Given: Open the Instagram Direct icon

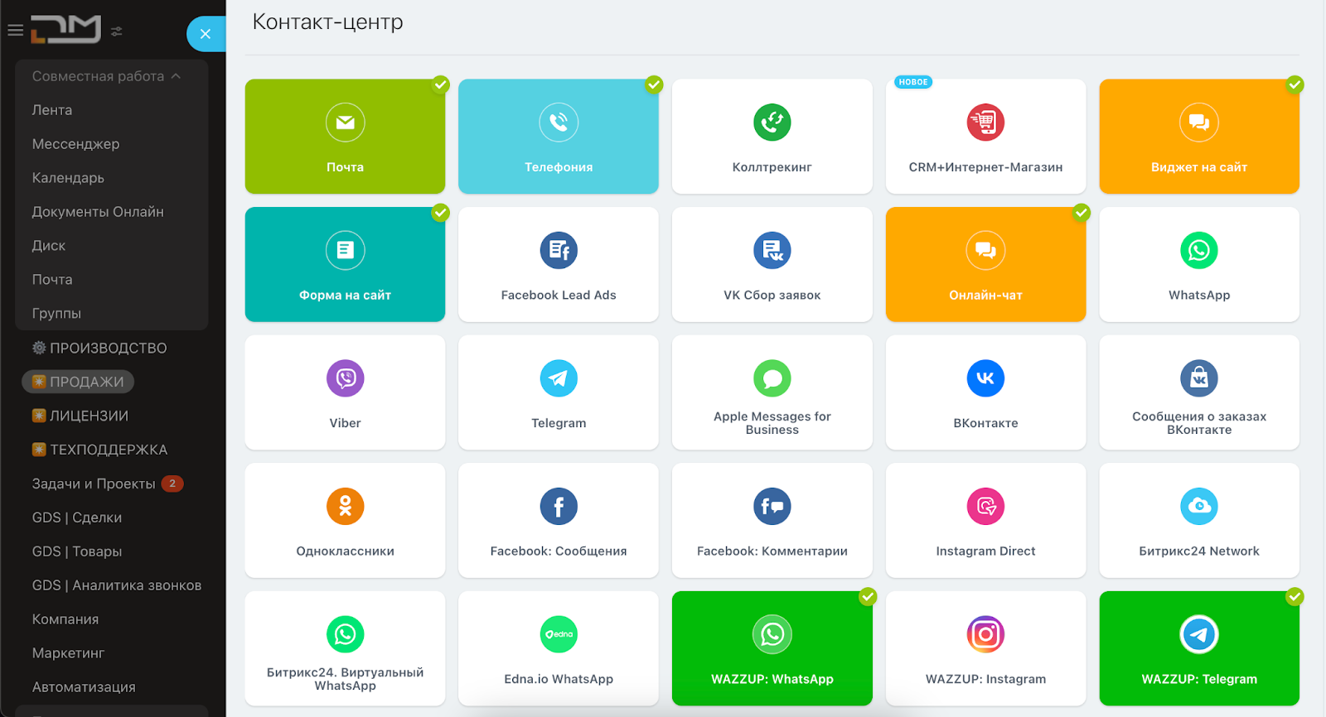Looking at the screenshot, I should click(x=985, y=506).
